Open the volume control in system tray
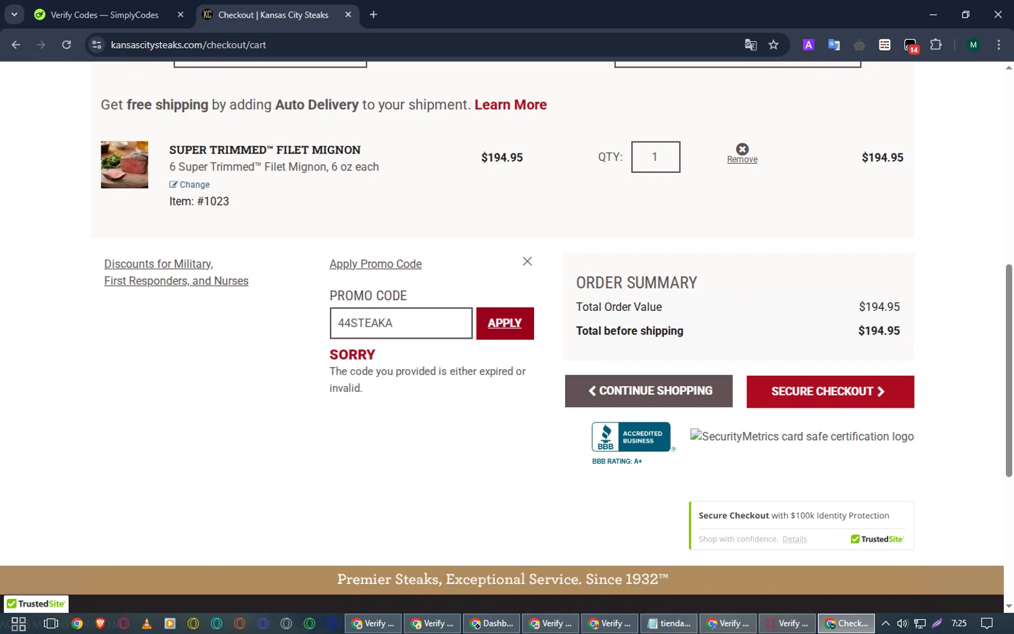 click(x=902, y=623)
